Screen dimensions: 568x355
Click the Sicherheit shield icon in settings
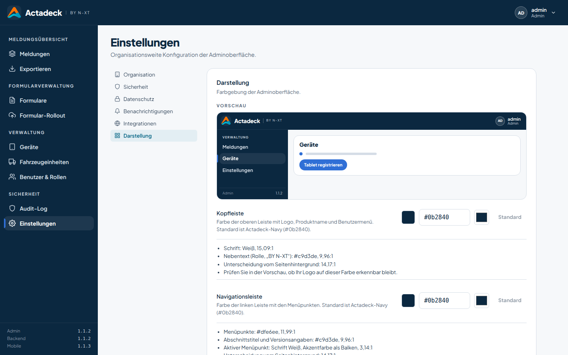click(117, 87)
